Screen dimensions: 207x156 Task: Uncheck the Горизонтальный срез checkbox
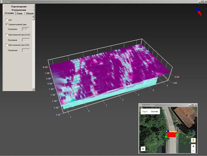click(7, 25)
